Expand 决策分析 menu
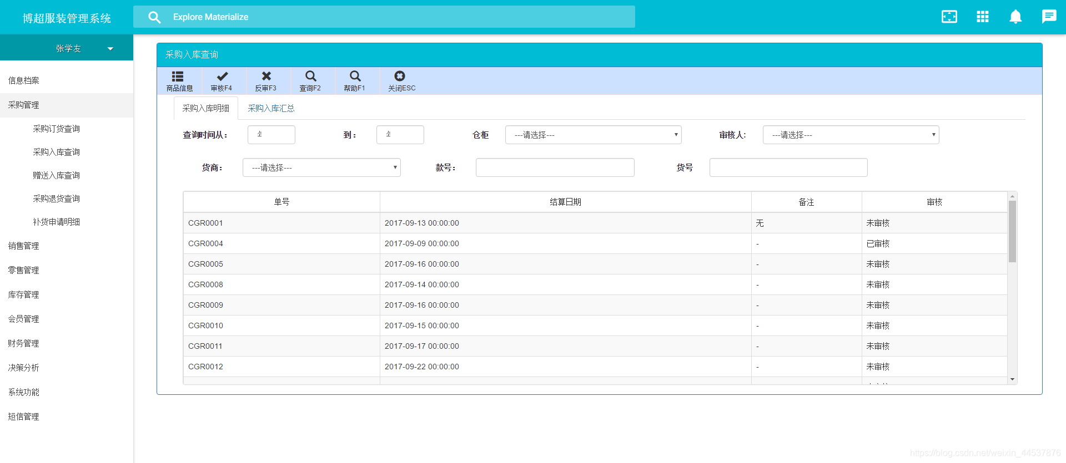Viewport: 1066px width, 463px height. (x=67, y=368)
